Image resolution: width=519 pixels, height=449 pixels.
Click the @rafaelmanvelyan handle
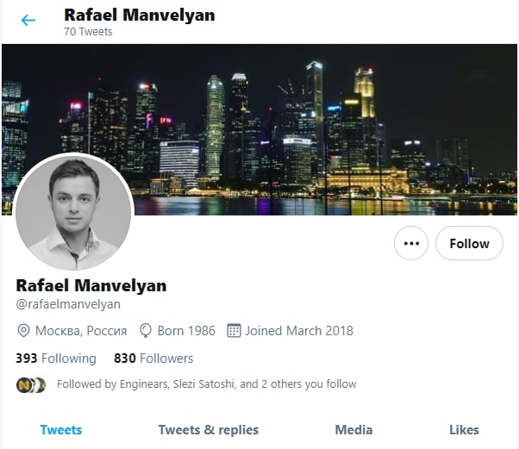click(68, 304)
